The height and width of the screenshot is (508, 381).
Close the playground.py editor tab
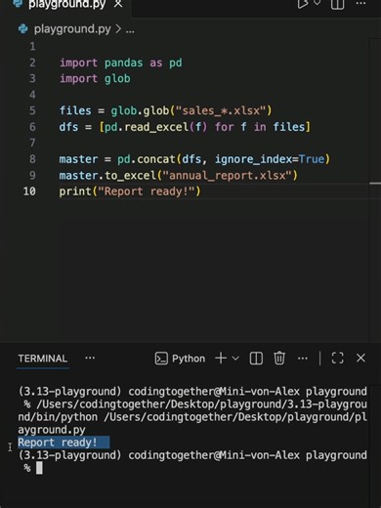pos(118,4)
